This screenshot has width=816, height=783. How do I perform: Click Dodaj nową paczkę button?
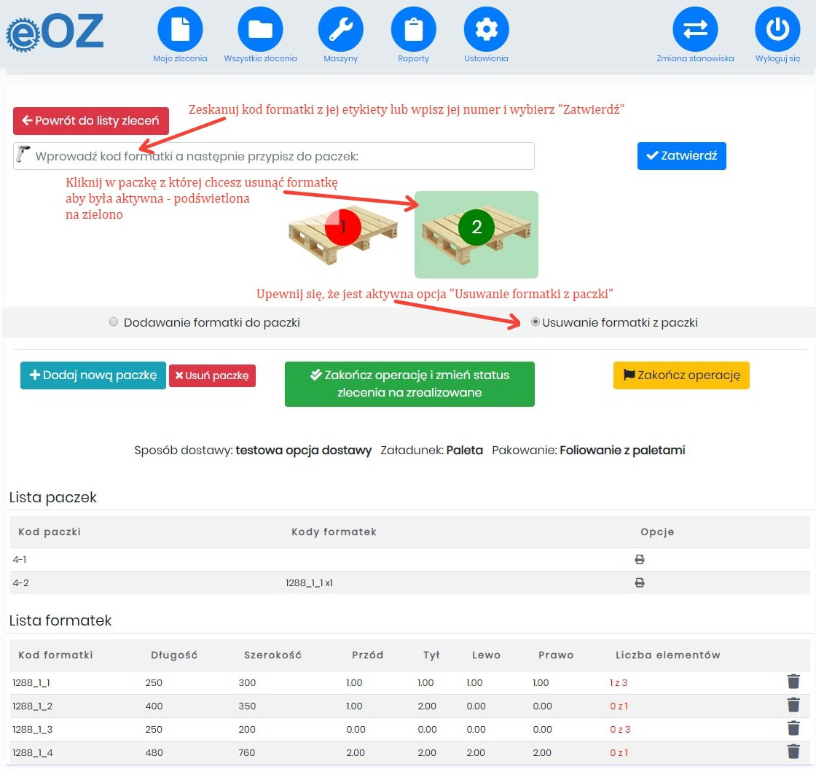coord(93,375)
